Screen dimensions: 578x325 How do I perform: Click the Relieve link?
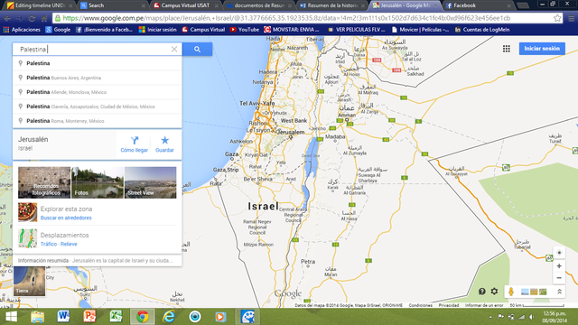point(69,244)
